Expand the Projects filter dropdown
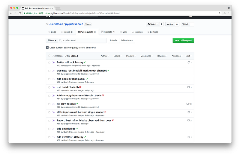The image size is (240, 155). pos(131,56)
